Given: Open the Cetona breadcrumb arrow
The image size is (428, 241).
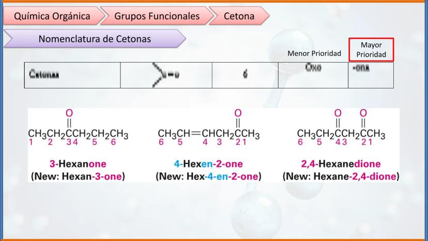Looking at the screenshot, I should [239, 16].
